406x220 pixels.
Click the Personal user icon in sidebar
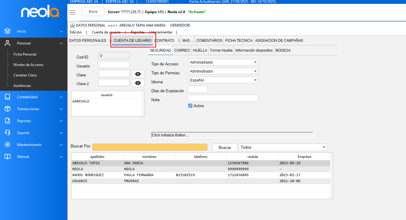[x=7, y=43]
